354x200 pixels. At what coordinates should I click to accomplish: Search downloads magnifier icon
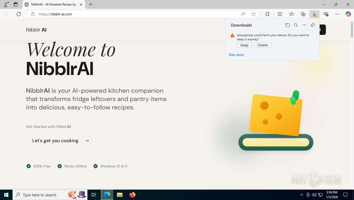point(296,25)
